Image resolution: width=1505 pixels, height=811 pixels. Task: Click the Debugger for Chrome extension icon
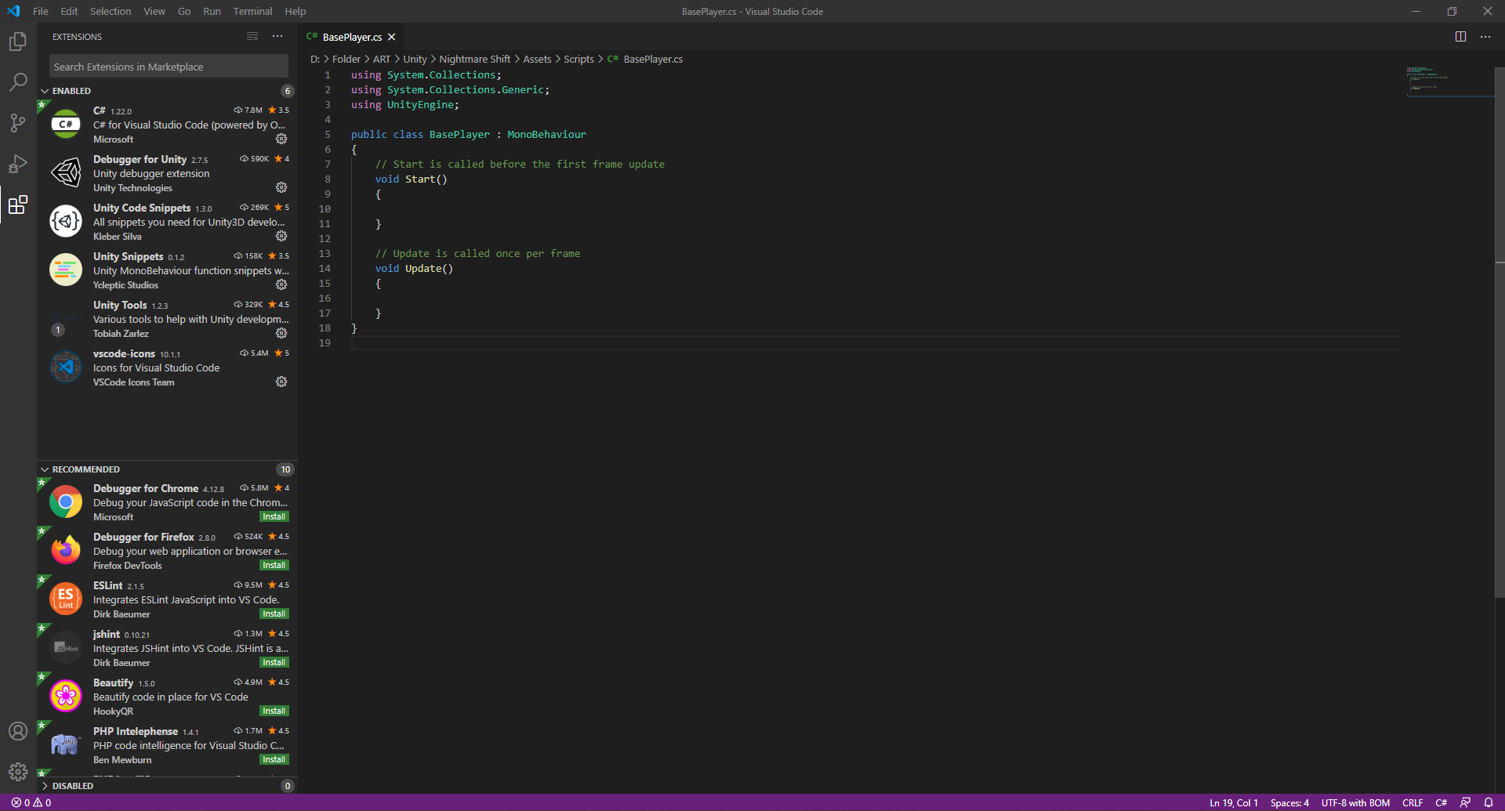click(66, 501)
